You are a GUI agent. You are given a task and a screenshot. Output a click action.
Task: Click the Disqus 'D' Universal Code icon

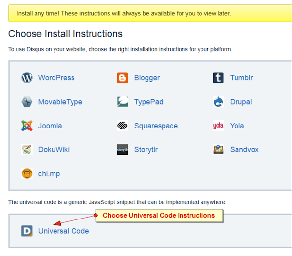27,231
